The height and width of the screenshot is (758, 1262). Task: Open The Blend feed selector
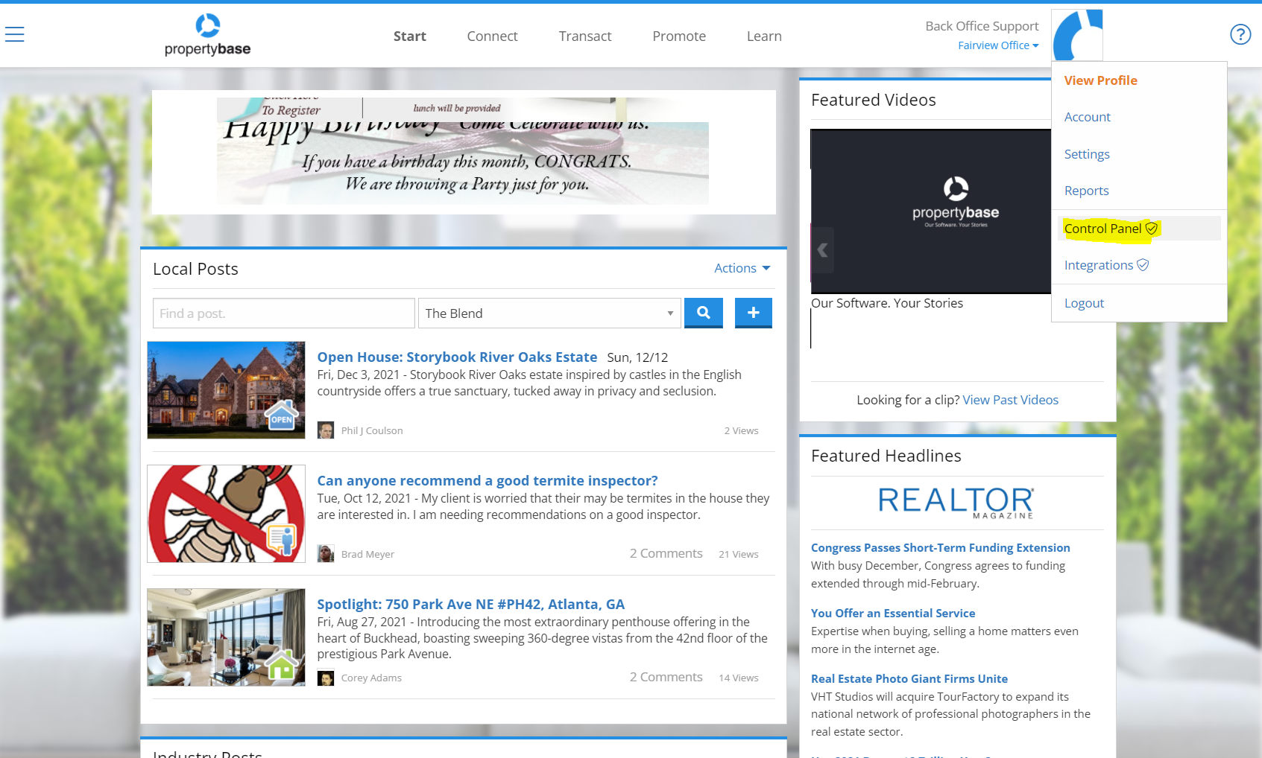(x=549, y=313)
